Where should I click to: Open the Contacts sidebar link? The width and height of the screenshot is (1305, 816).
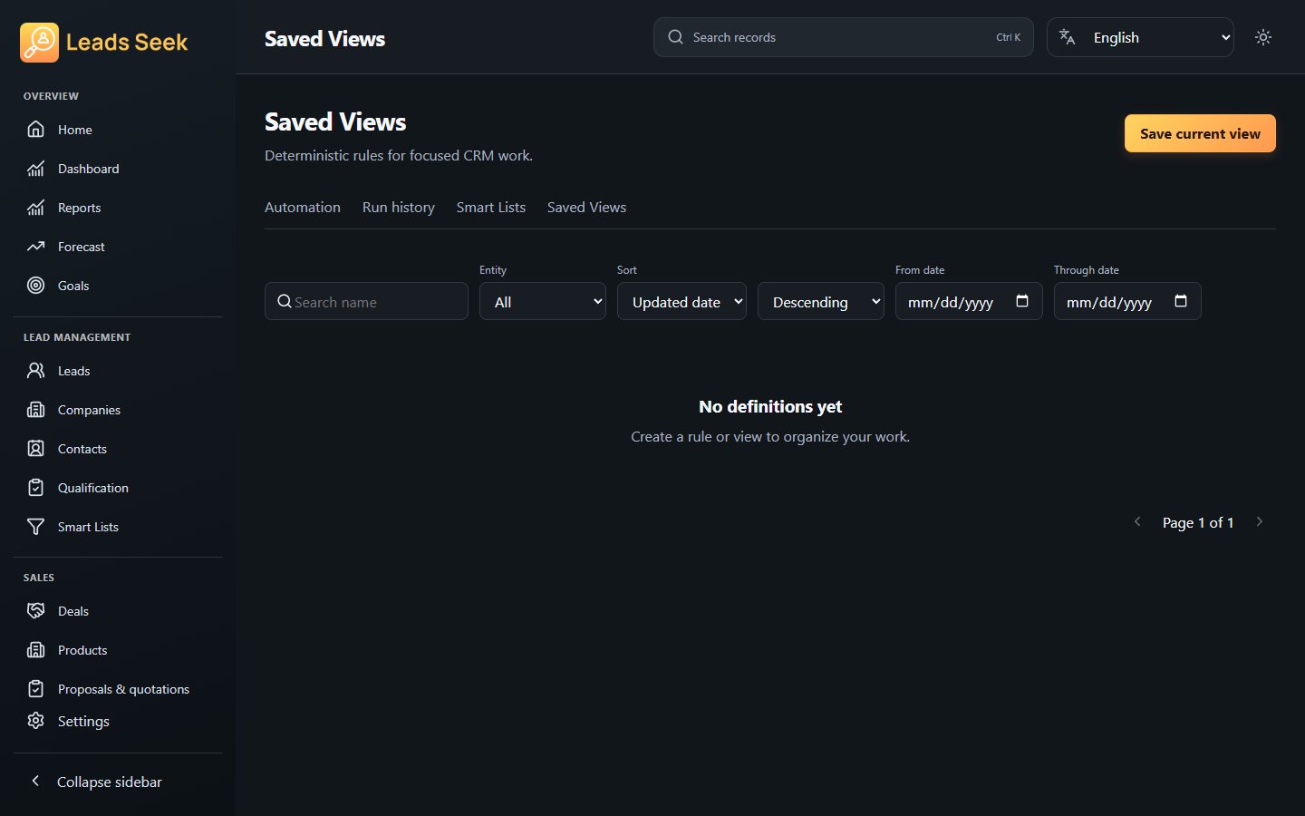click(x=118, y=449)
